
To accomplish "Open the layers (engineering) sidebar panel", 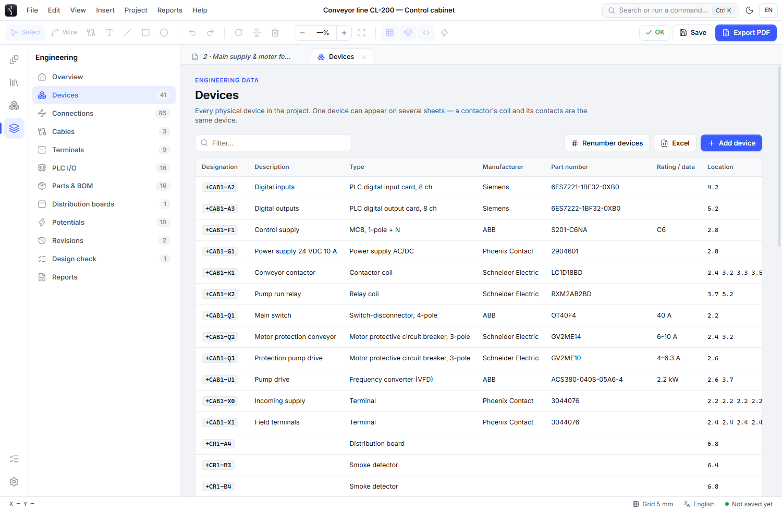I will tap(14, 128).
